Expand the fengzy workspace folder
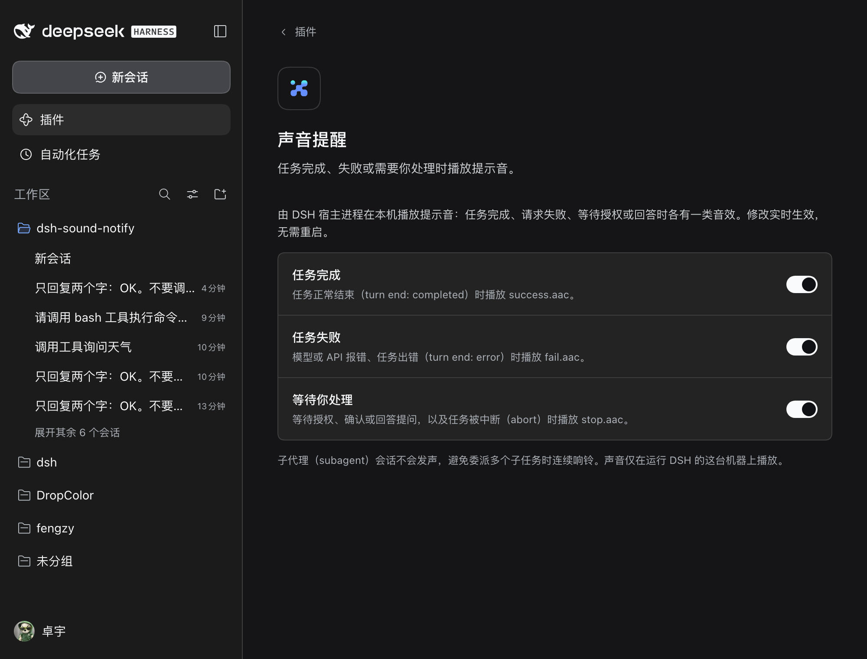This screenshot has width=867, height=659. 121,528
